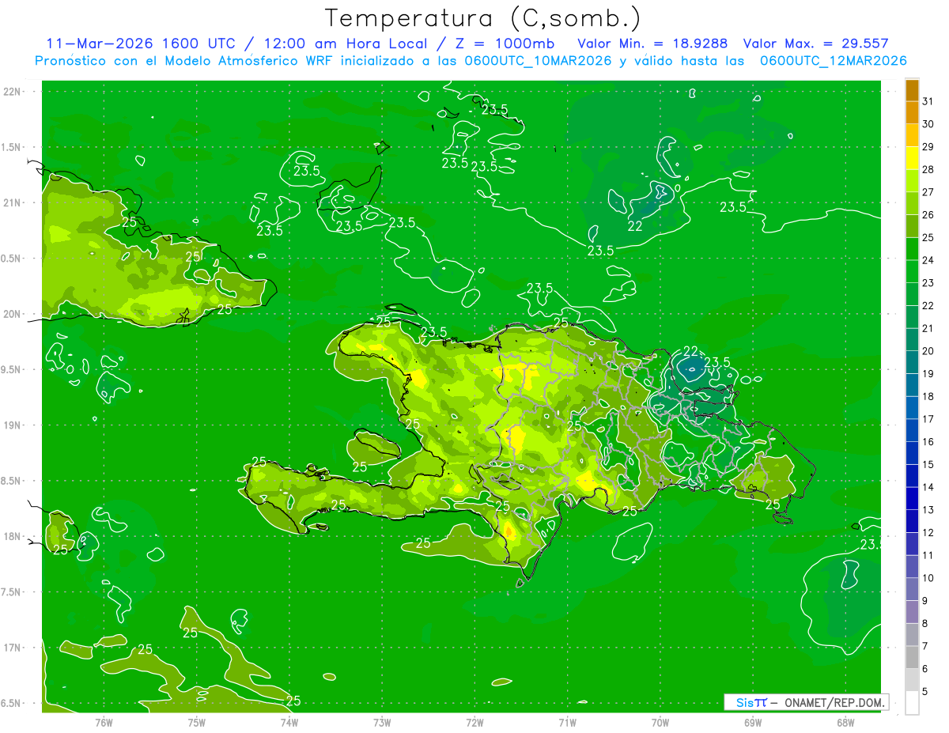
Task: Click the "30" value on the color scale
Action: [928, 124]
